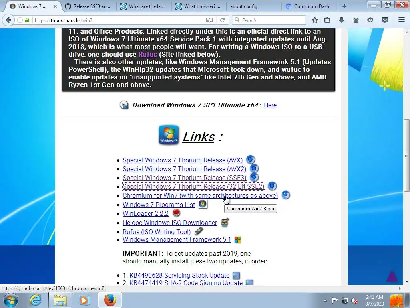Open Windows Media Player on the taskbar

tap(84, 300)
